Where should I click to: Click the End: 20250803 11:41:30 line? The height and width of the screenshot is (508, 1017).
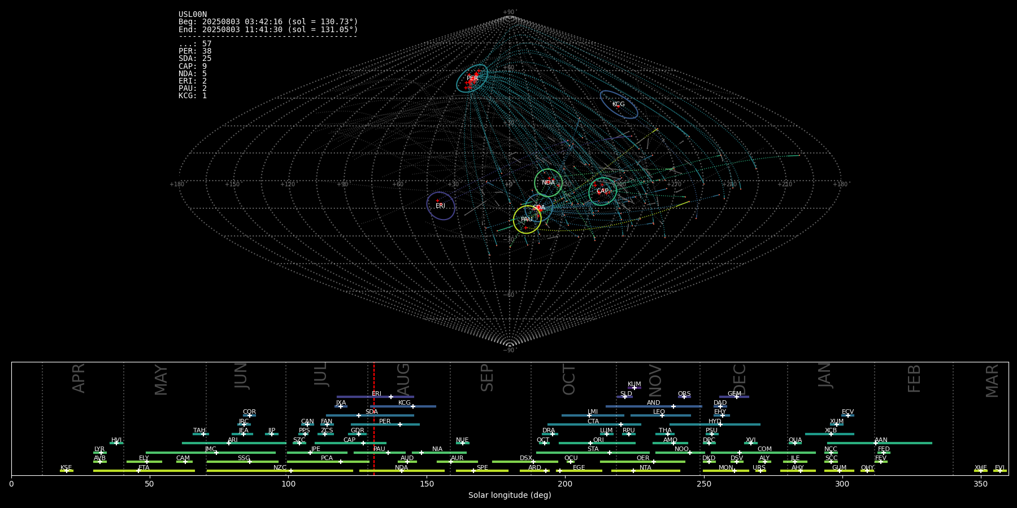268,29
